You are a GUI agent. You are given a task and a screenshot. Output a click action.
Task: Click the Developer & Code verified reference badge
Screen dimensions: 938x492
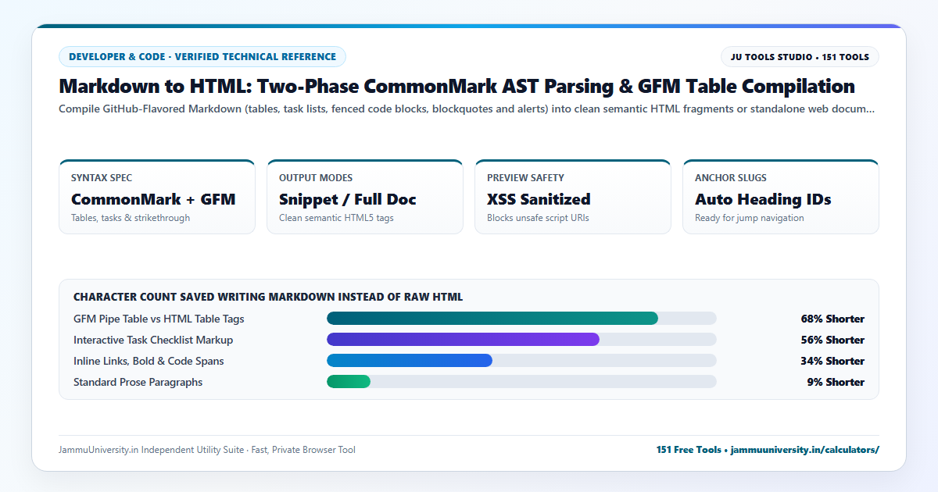click(202, 57)
